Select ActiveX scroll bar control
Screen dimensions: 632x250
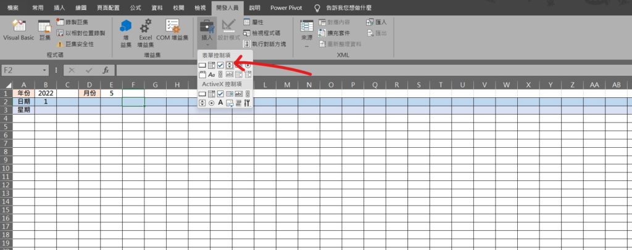click(x=248, y=94)
